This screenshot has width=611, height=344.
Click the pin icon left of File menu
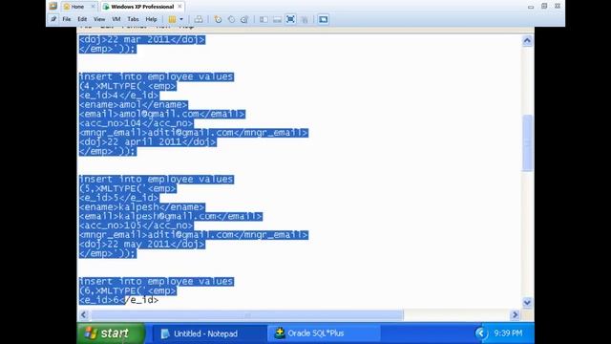[x=53, y=19]
